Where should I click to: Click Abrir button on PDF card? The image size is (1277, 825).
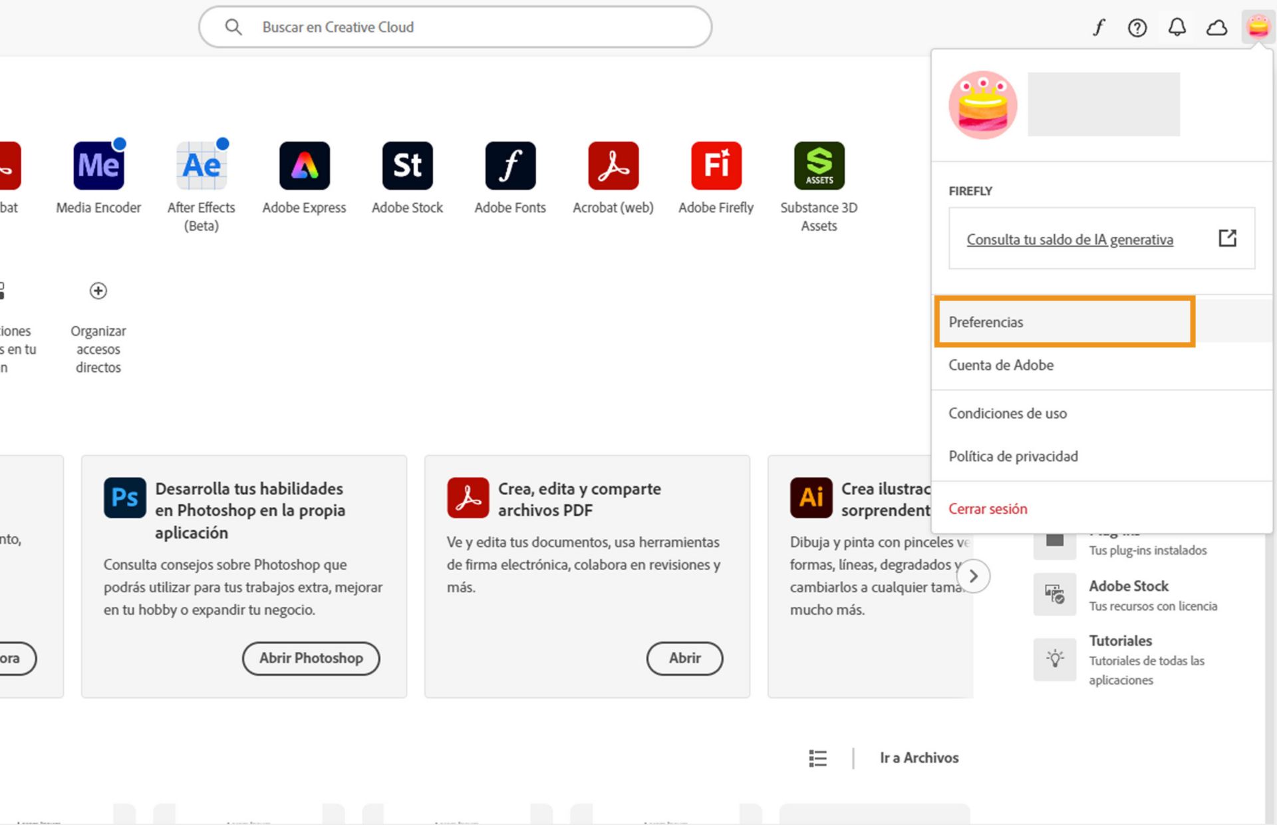tap(684, 658)
